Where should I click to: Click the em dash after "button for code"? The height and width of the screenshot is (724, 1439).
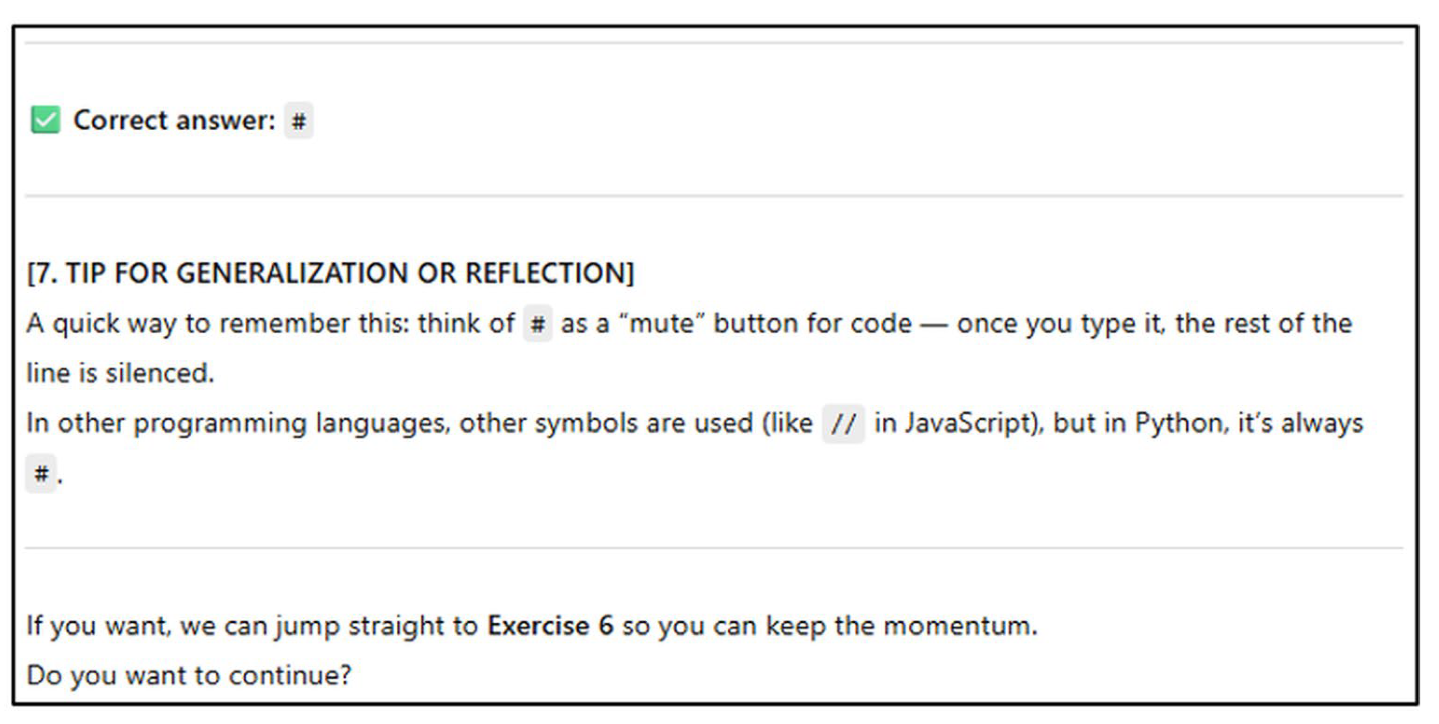[x=934, y=324]
